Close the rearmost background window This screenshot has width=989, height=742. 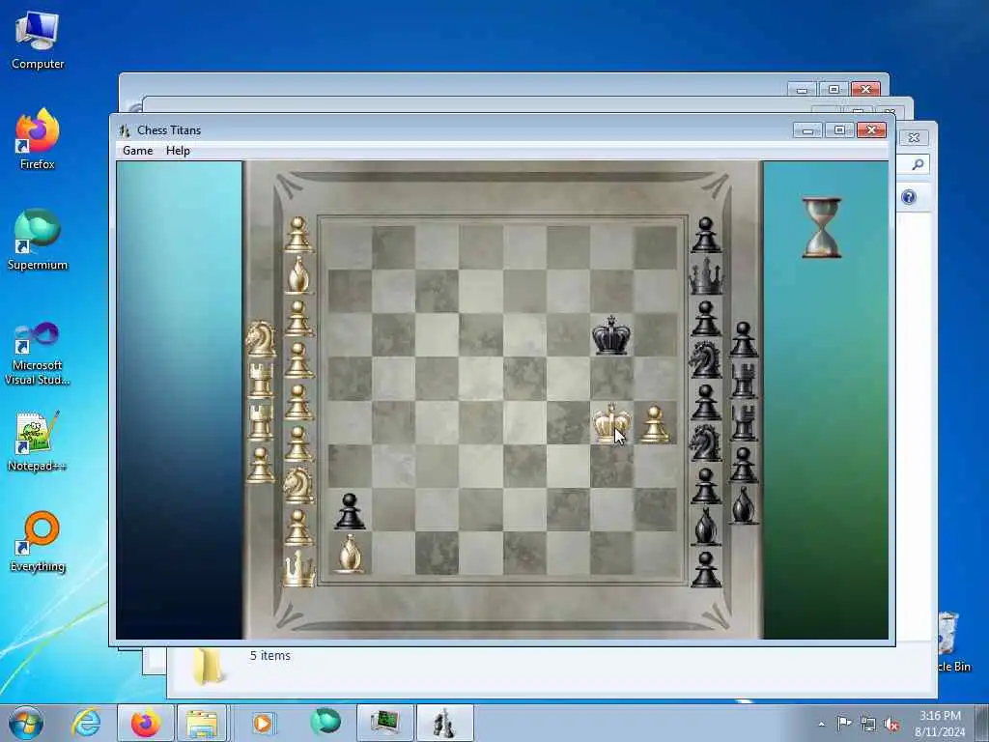point(865,89)
